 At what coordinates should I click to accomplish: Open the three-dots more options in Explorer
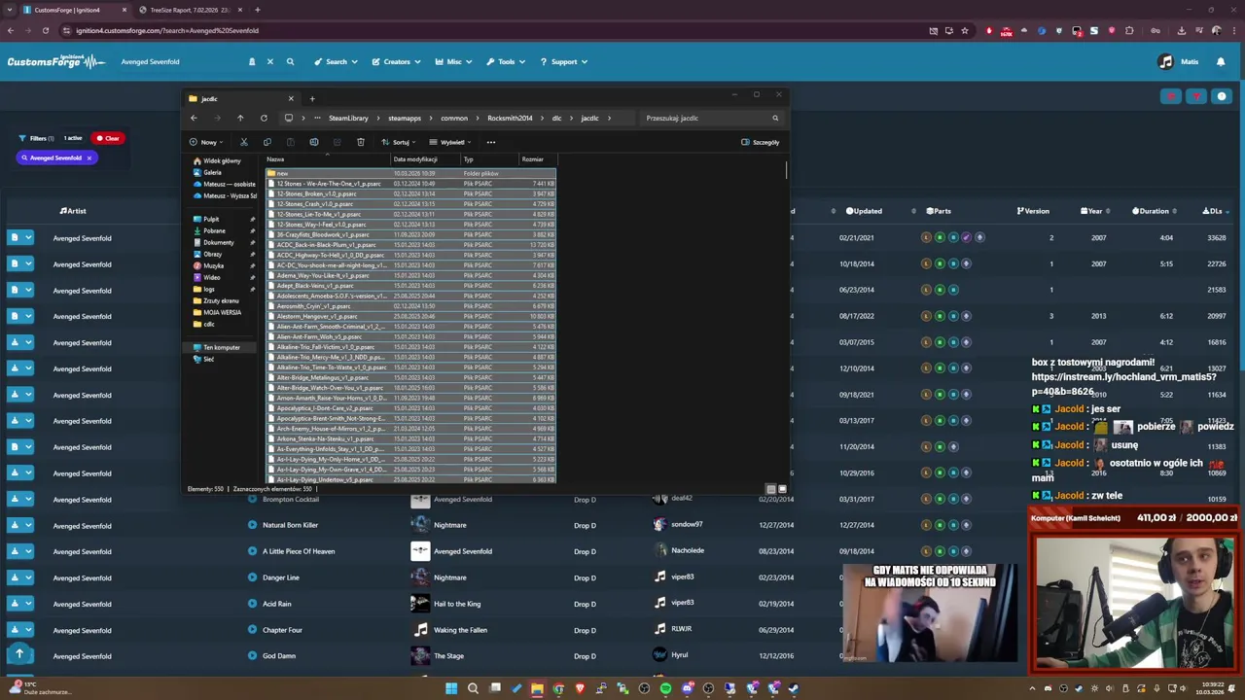491,142
